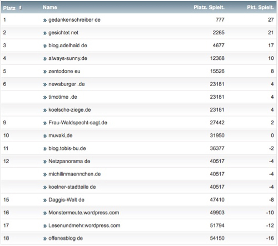Image resolution: width=278 pixels, height=246 pixels.
Task: Select points value -12 for Lesenundmehr.wordpress.com
Action: pyautogui.click(x=270, y=225)
